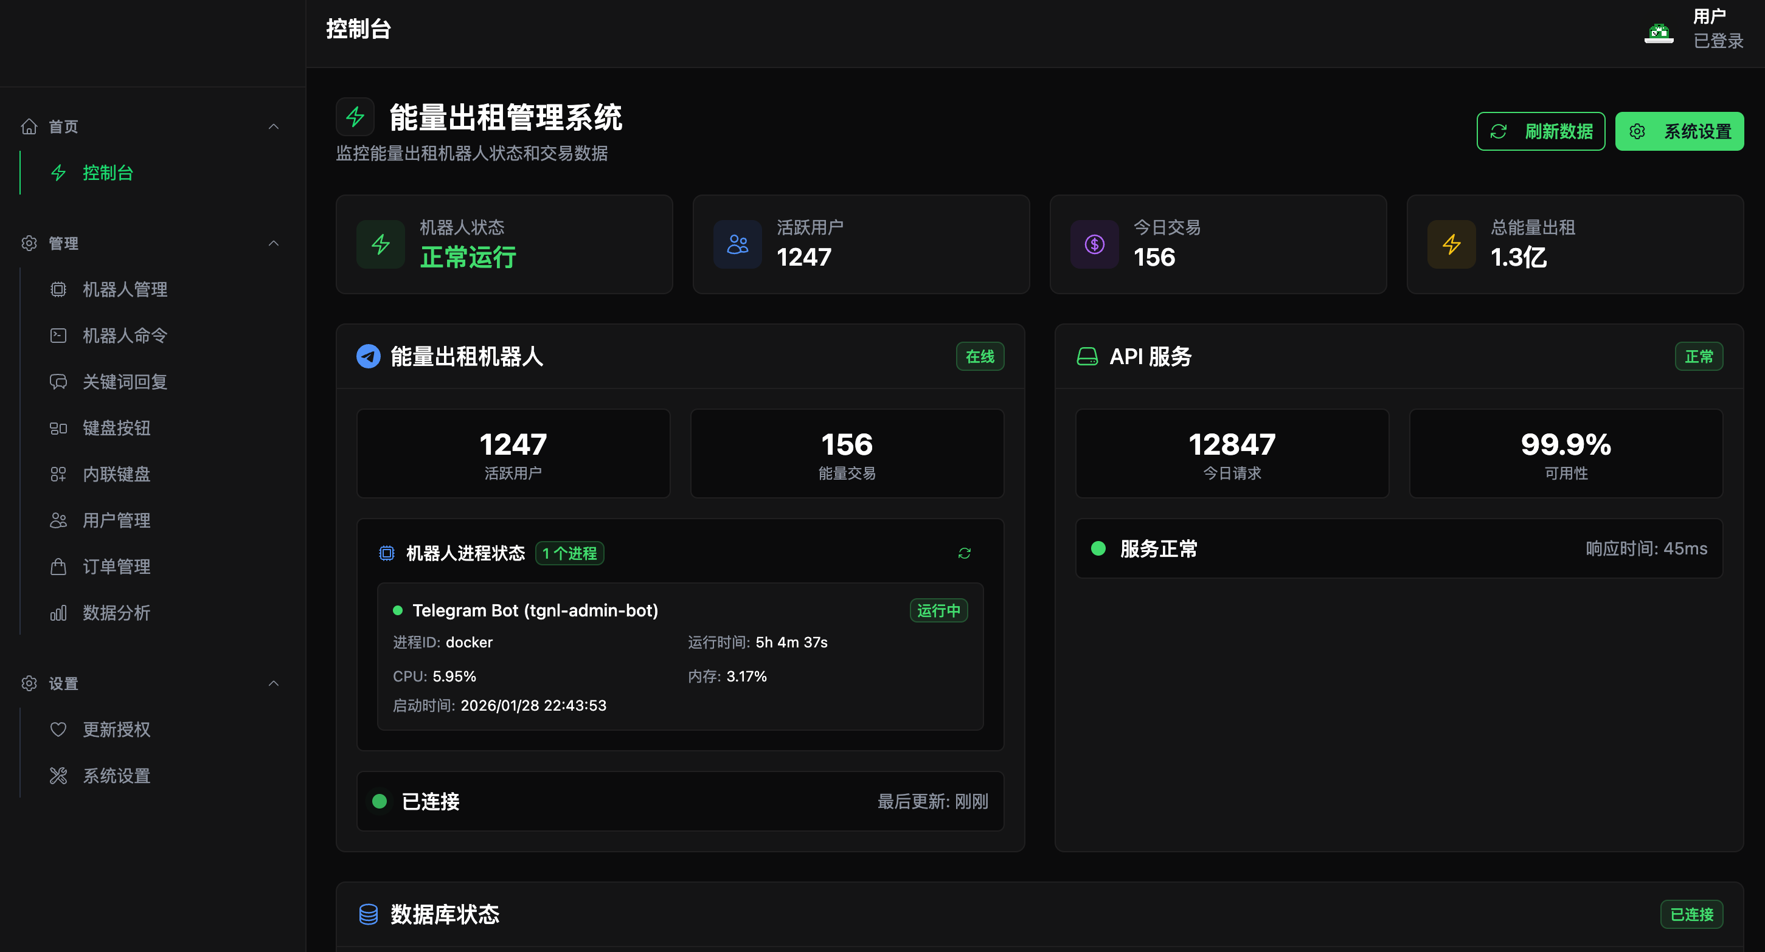Select 控制台 in the sidebar

(x=108, y=173)
